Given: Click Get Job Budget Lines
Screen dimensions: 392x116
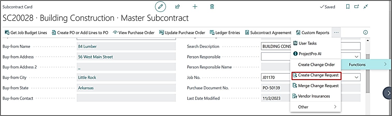Looking at the screenshot, I should point(26,33).
